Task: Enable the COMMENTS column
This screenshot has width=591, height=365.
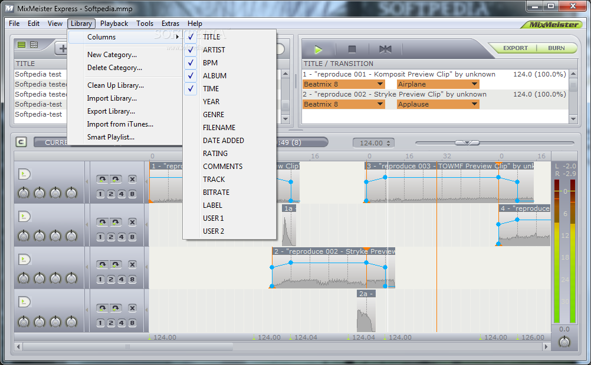Action: click(229, 167)
